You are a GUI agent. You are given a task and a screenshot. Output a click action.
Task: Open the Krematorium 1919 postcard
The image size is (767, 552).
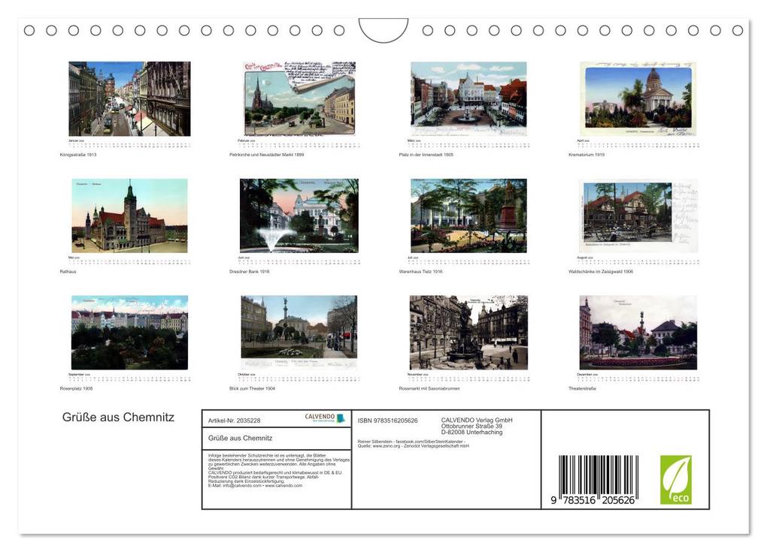tap(638, 98)
